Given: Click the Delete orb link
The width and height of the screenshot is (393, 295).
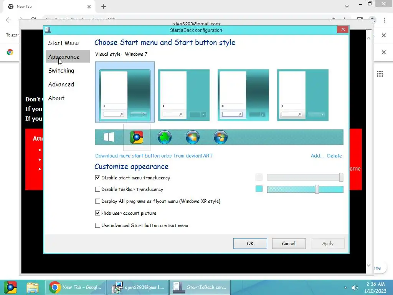Looking at the screenshot, I should click(x=334, y=156).
